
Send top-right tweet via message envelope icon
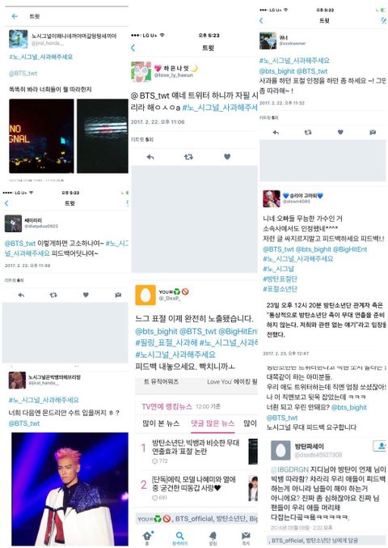[x=373, y=132]
